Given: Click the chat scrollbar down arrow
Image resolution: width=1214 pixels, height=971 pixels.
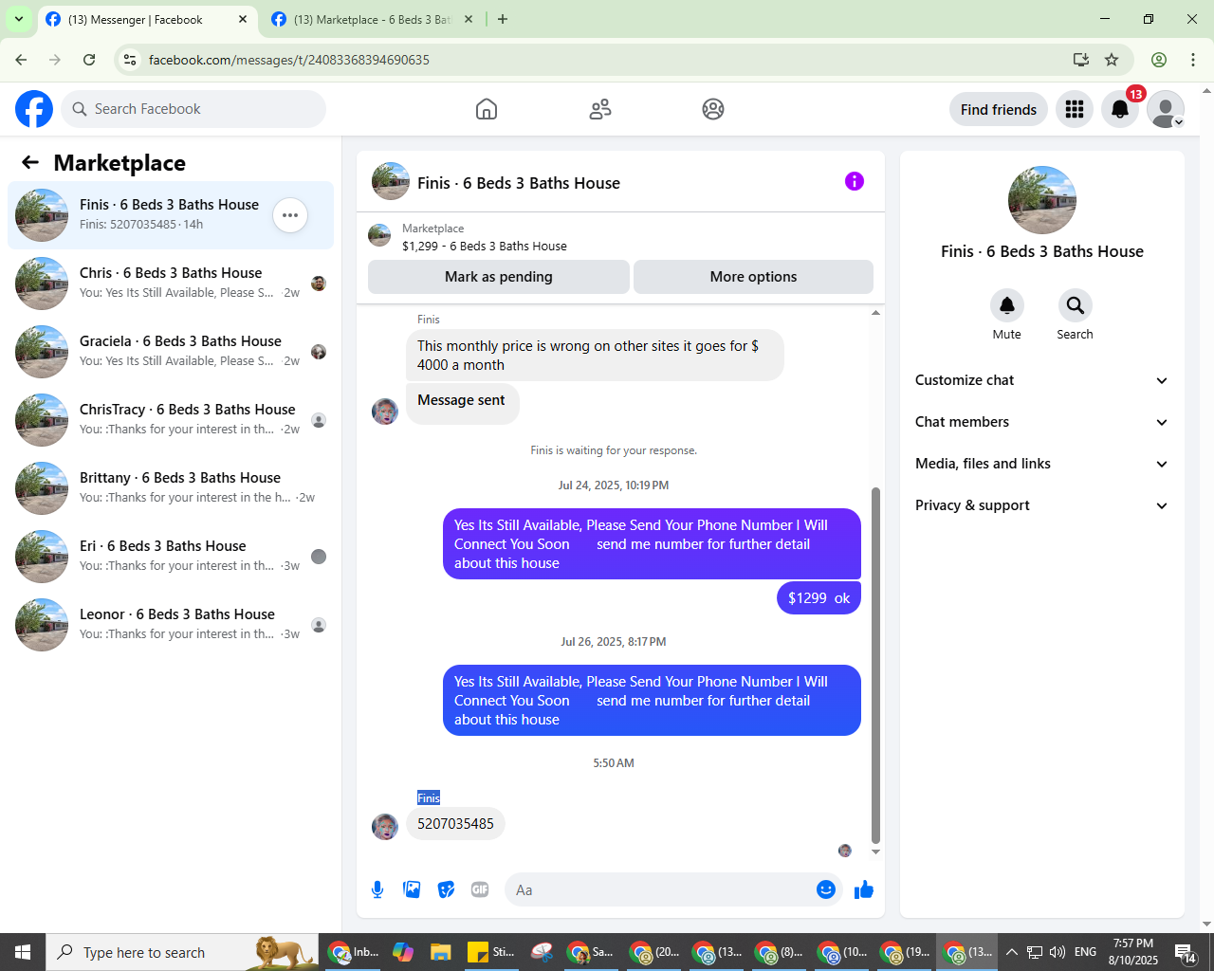Looking at the screenshot, I should (x=875, y=852).
